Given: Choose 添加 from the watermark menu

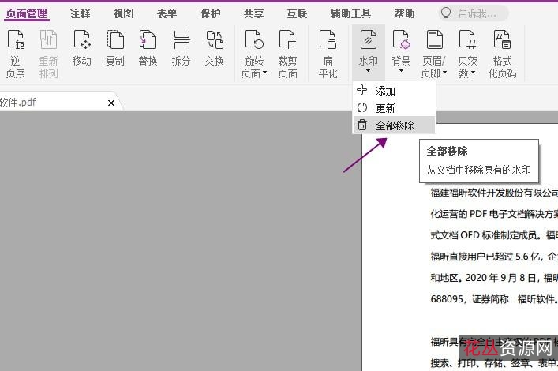Looking at the screenshot, I should (x=394, y=91).
